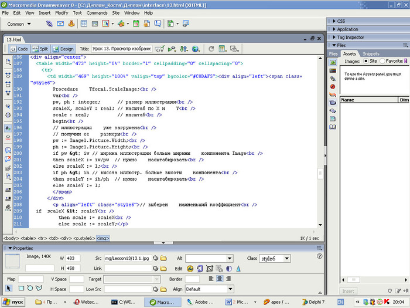Browse for the Src file folder
410x308 pixels.
[x=163, y=258]
